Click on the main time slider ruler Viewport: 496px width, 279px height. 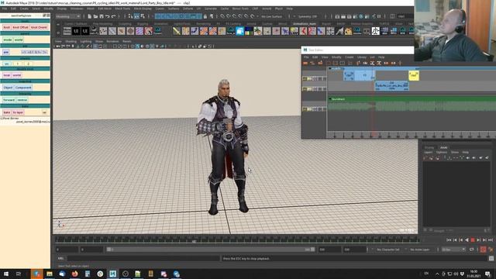[237, 240]
